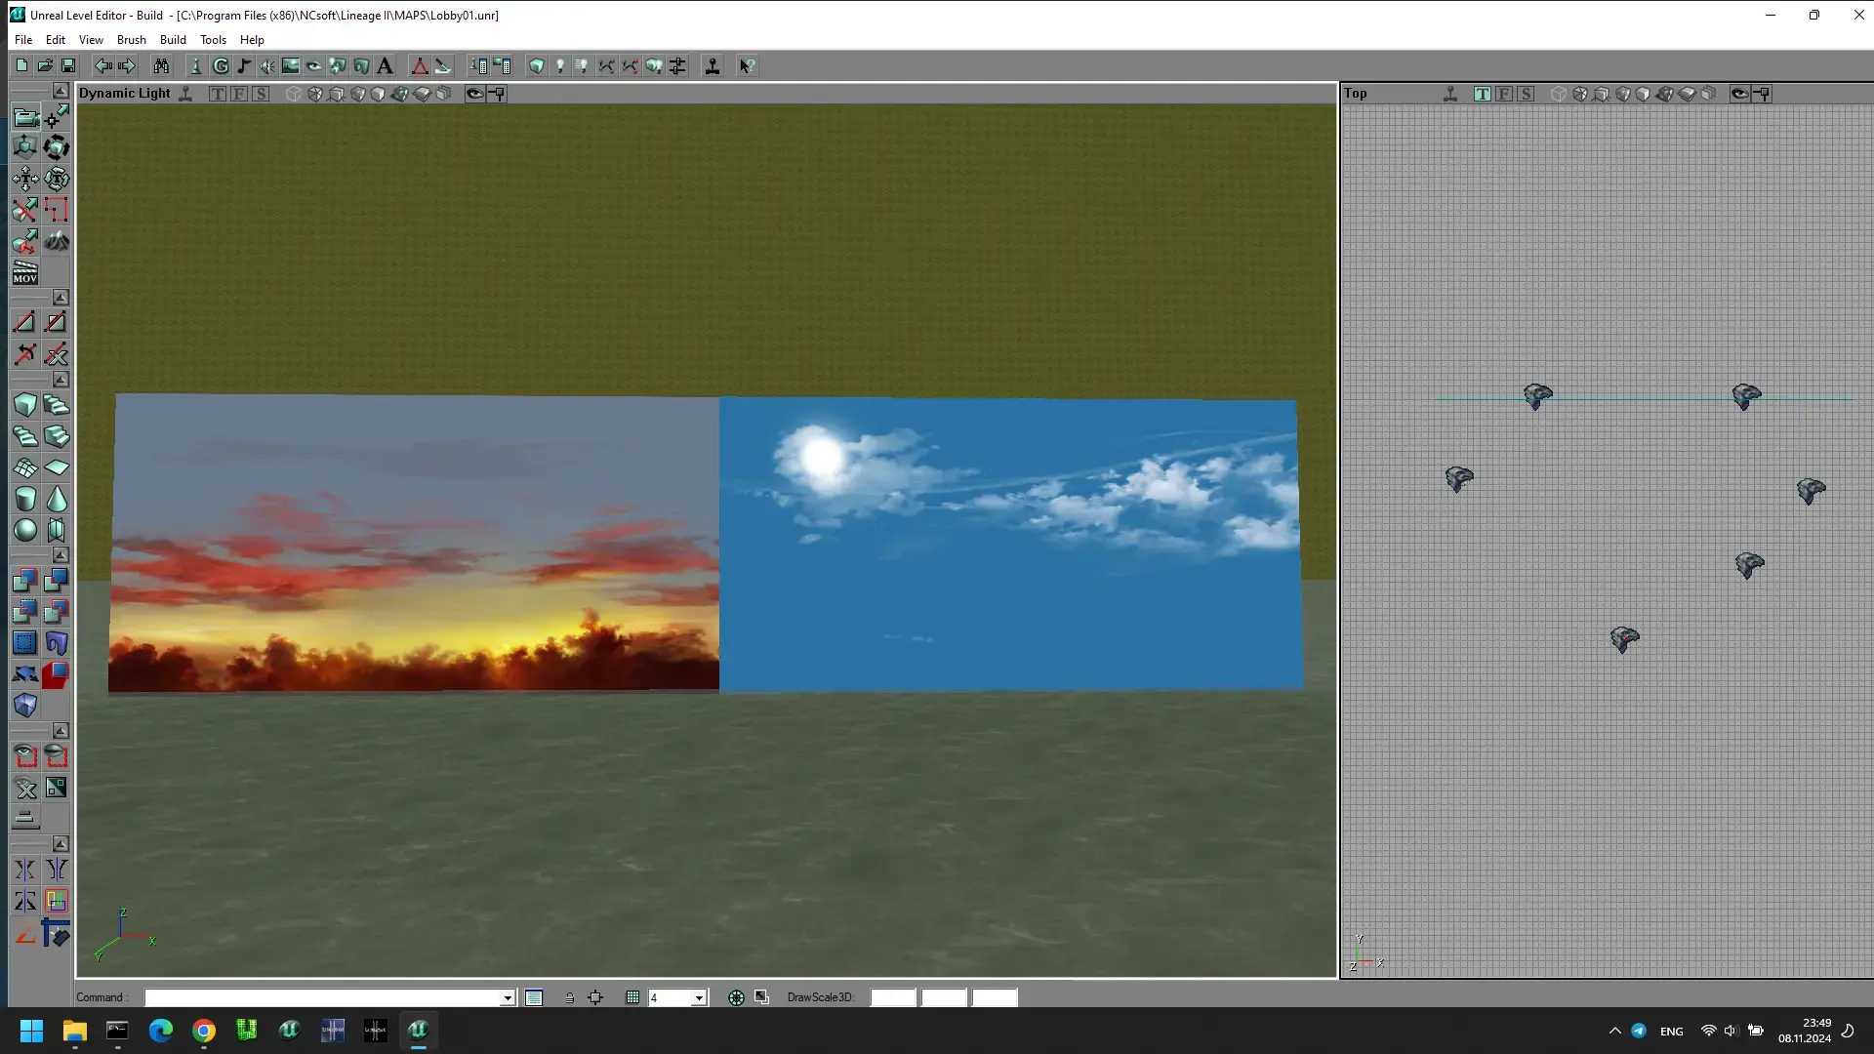The image size is (1874, 1054).
Task: Open the Group Browser G icon
Action: tap(221, 65)
